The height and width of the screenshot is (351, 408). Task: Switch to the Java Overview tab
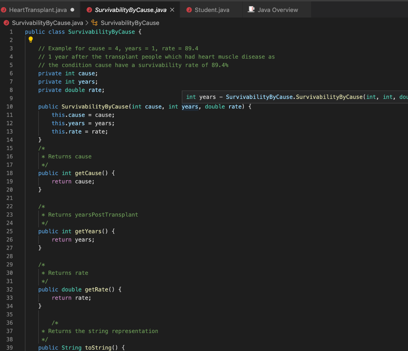(x=278, y=10)
